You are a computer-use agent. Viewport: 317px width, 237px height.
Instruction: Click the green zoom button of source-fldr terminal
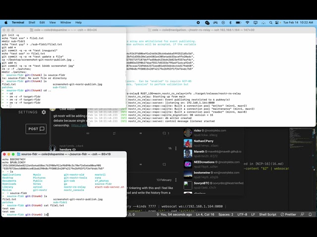(13, 154)
